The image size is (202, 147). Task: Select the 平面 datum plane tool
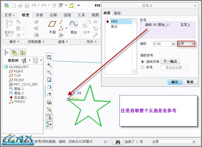coord(52,27)
